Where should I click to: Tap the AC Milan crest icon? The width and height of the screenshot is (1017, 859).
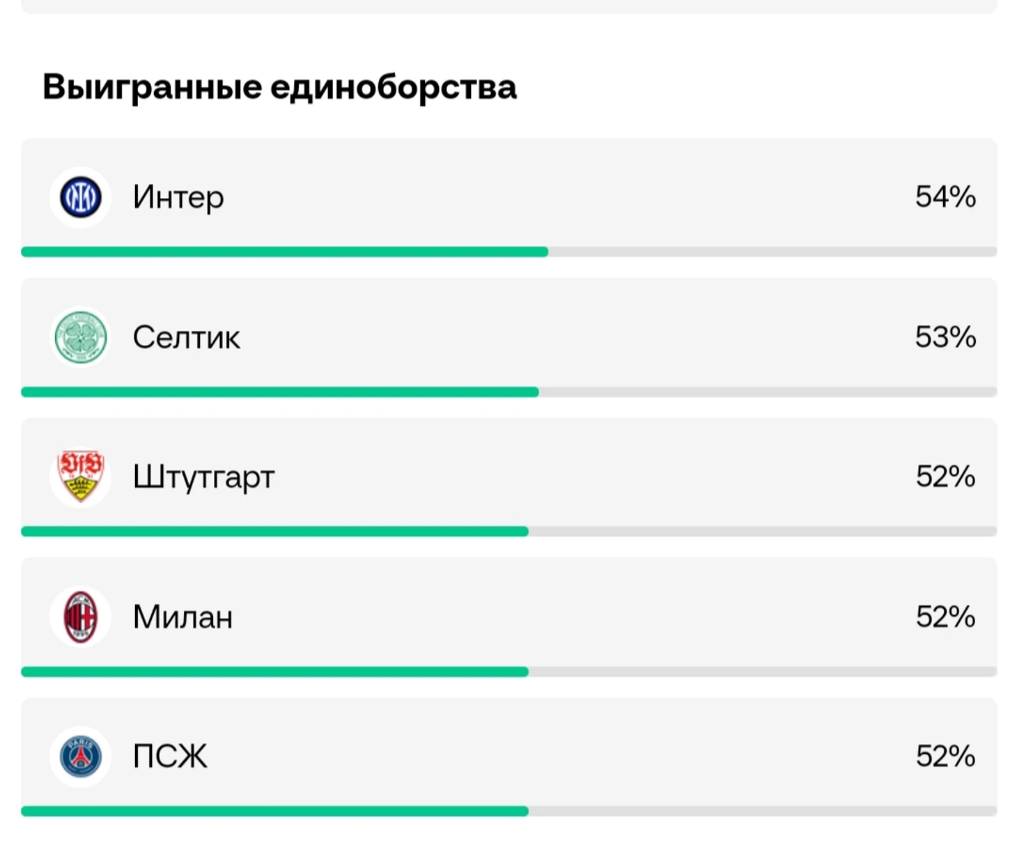(x=81, y=617)
